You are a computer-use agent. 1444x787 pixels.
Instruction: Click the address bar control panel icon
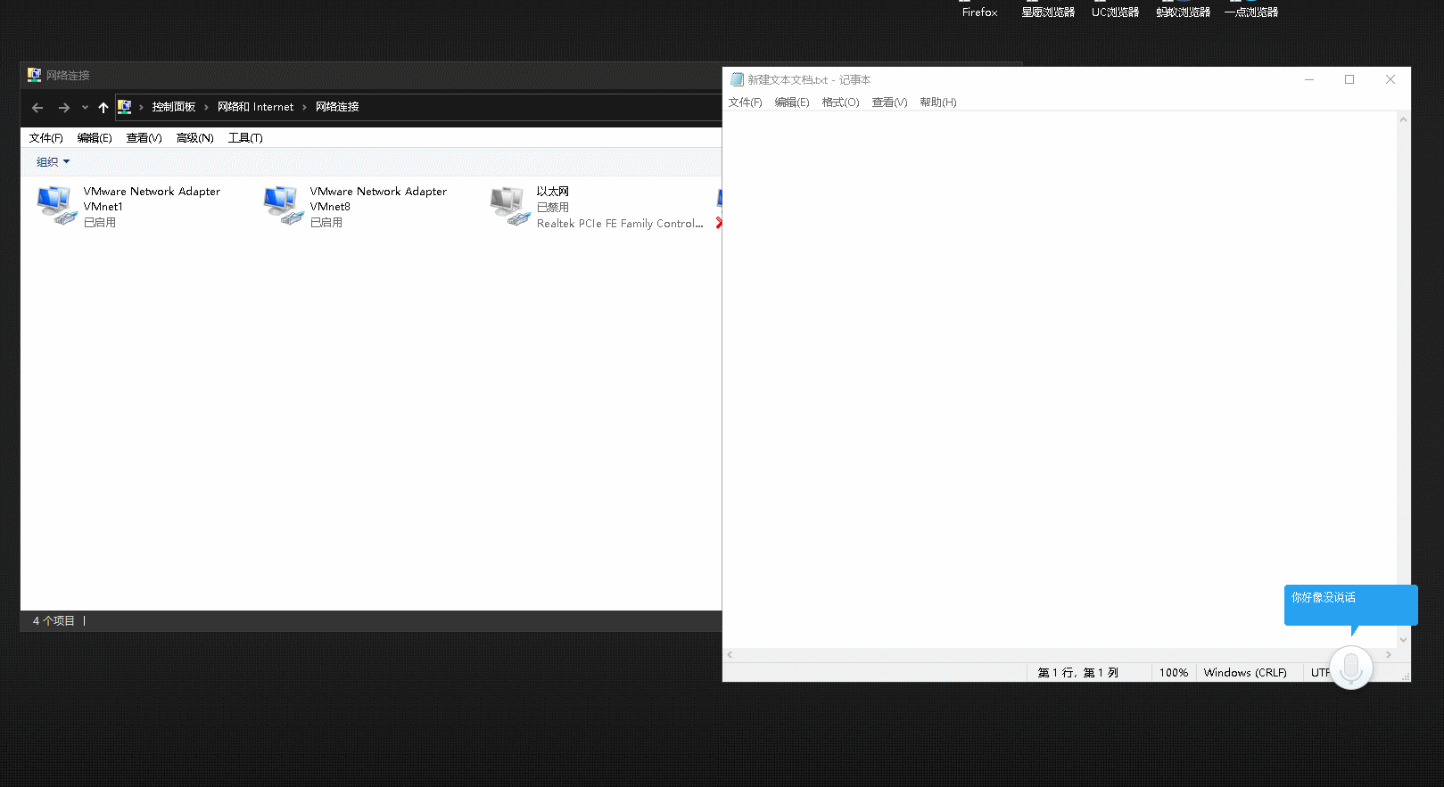click(x=125, y=107)
